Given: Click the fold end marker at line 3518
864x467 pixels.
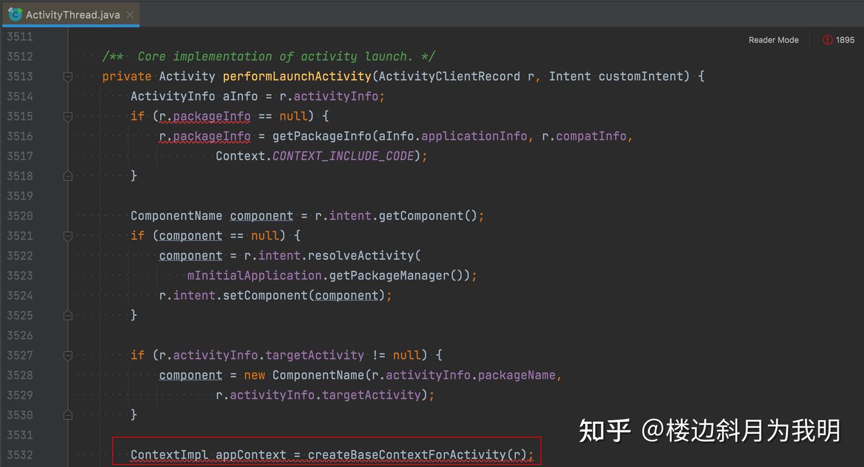Looking at the screenshot, I should click(68, 176).
